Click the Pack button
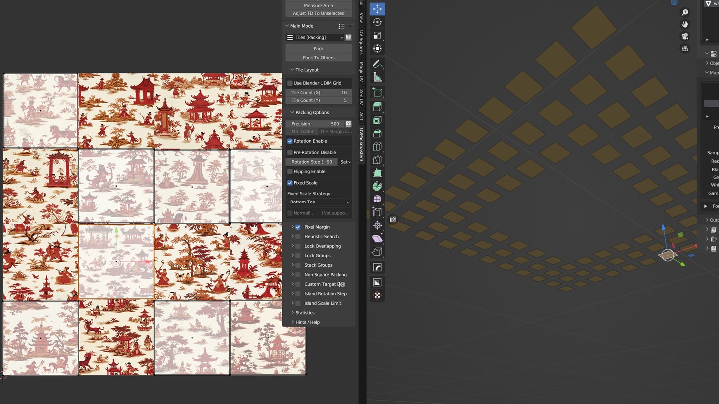Image resolution: width=719 pixels, height=404 pixels. coord(319,49)
